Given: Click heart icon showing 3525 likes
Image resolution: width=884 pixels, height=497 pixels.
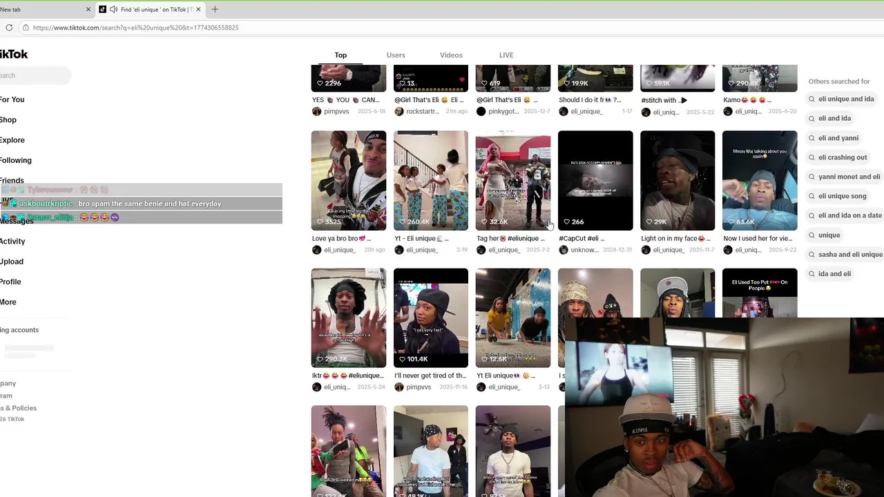Looking at the screenshot, I should (320, 222).
